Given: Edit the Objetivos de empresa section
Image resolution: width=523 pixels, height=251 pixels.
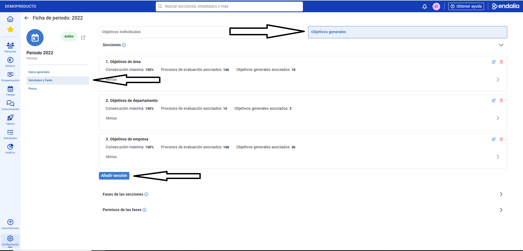Looking at the screenshot, I should coord(494,139).
